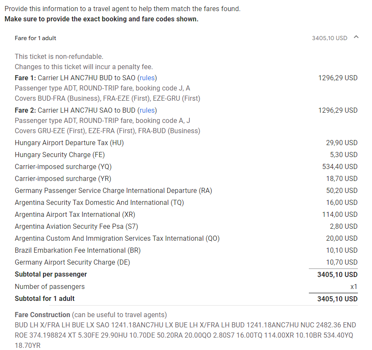Viewport: 372px width, 350px height.
Task: Click the Carrier-imposed surcharge (YQ) label
Action: (x=63, y=167)
